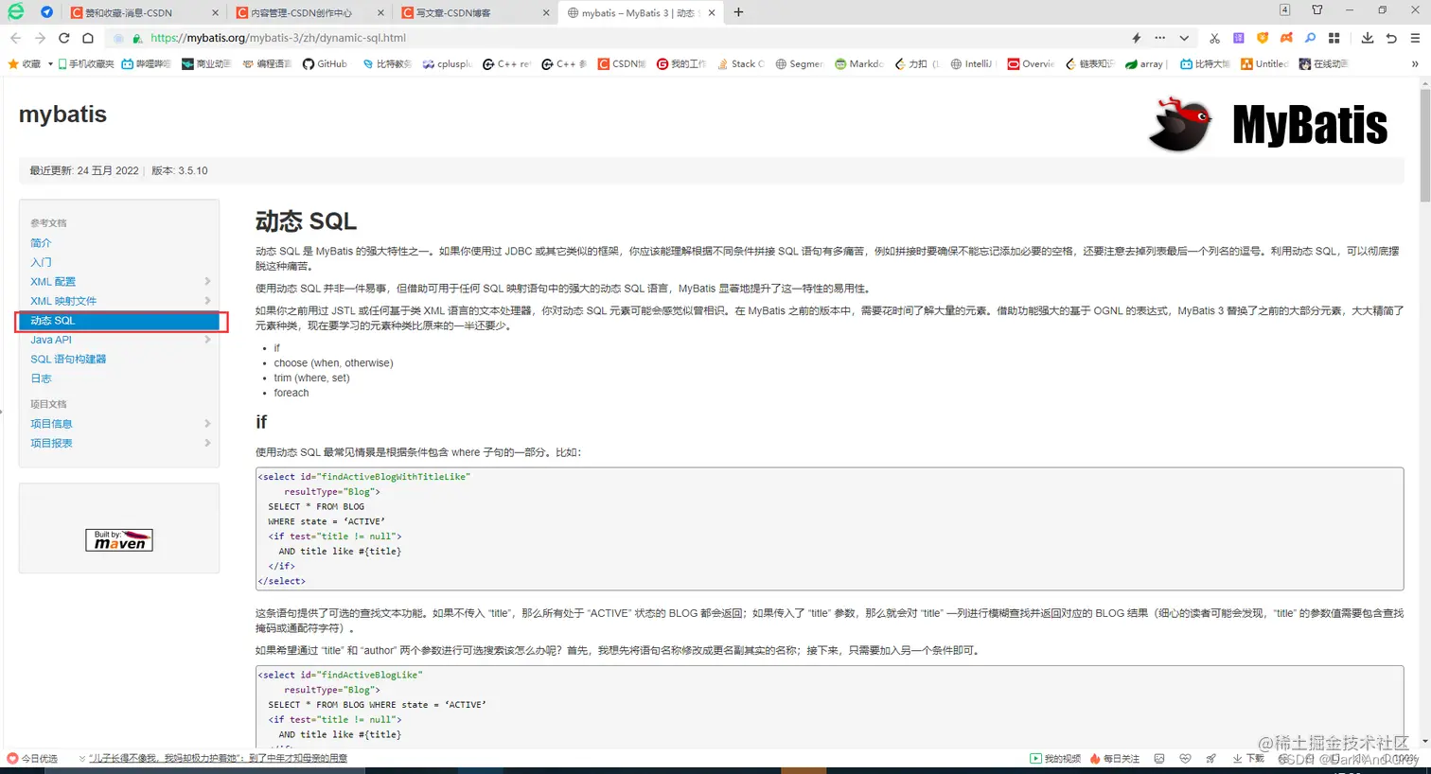
Task: Open the 哔哩哔哩 bookmark
Action: coord(147,63)
